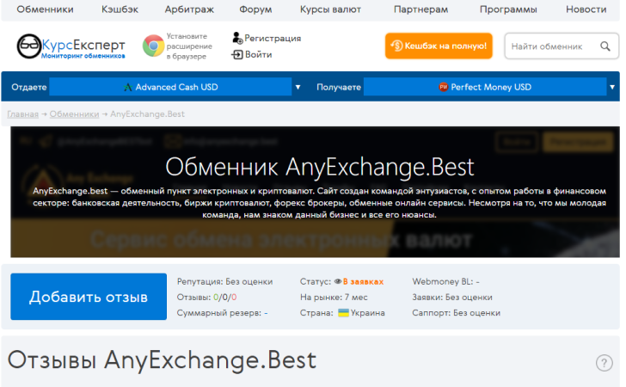
Task: Open the Регистрация link
Action: coord(273,39)
